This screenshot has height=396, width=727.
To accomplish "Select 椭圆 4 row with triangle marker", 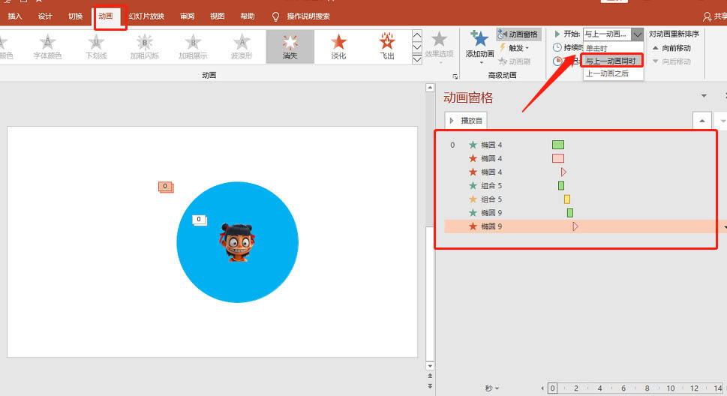I will [584, 172].
